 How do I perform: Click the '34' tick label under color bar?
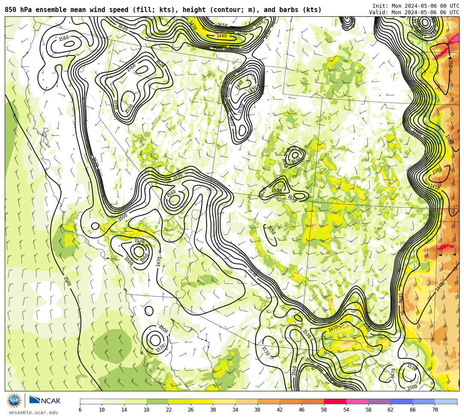pyautogui.click(x=235, y=410)
